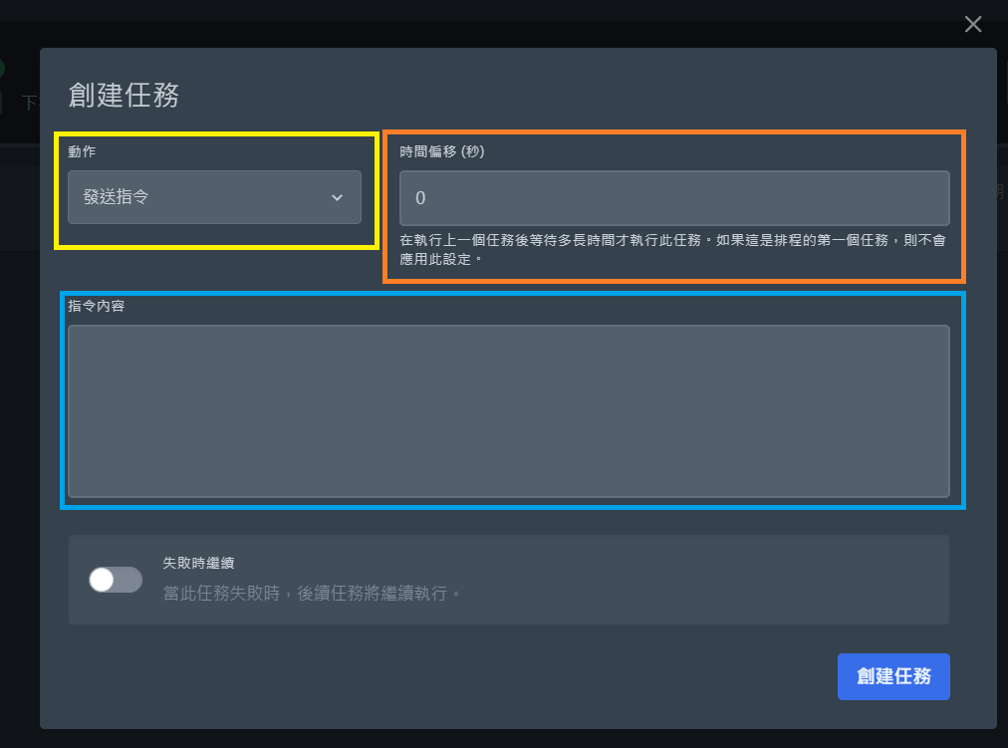Click the chevron arrow in 動作 dropdown
The image size is (1008, 748).
coord(337,197)
